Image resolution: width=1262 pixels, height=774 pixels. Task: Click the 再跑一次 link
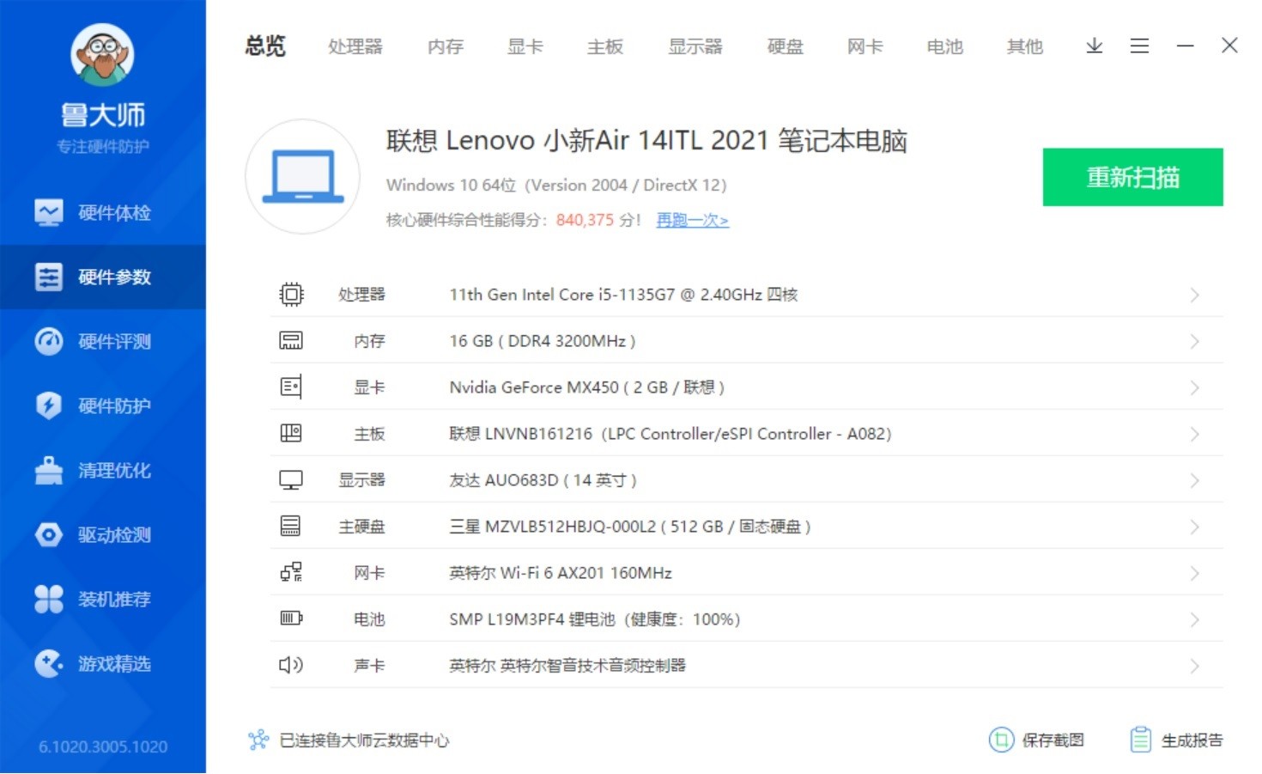[693, 220]
